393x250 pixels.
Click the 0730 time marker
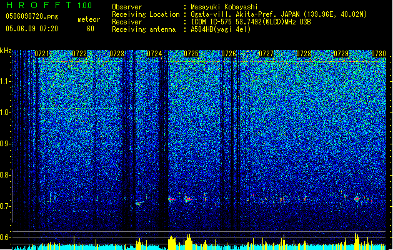point(379,54)
